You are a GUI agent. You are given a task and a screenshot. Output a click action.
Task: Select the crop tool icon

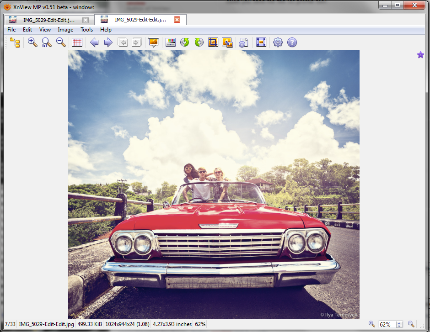coord(213,42)
